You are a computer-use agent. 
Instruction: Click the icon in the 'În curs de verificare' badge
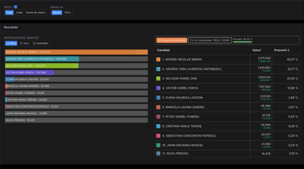tap(160, 40)
